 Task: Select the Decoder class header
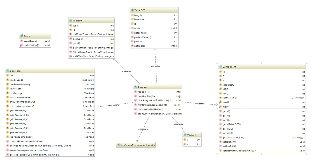point(157,87)
